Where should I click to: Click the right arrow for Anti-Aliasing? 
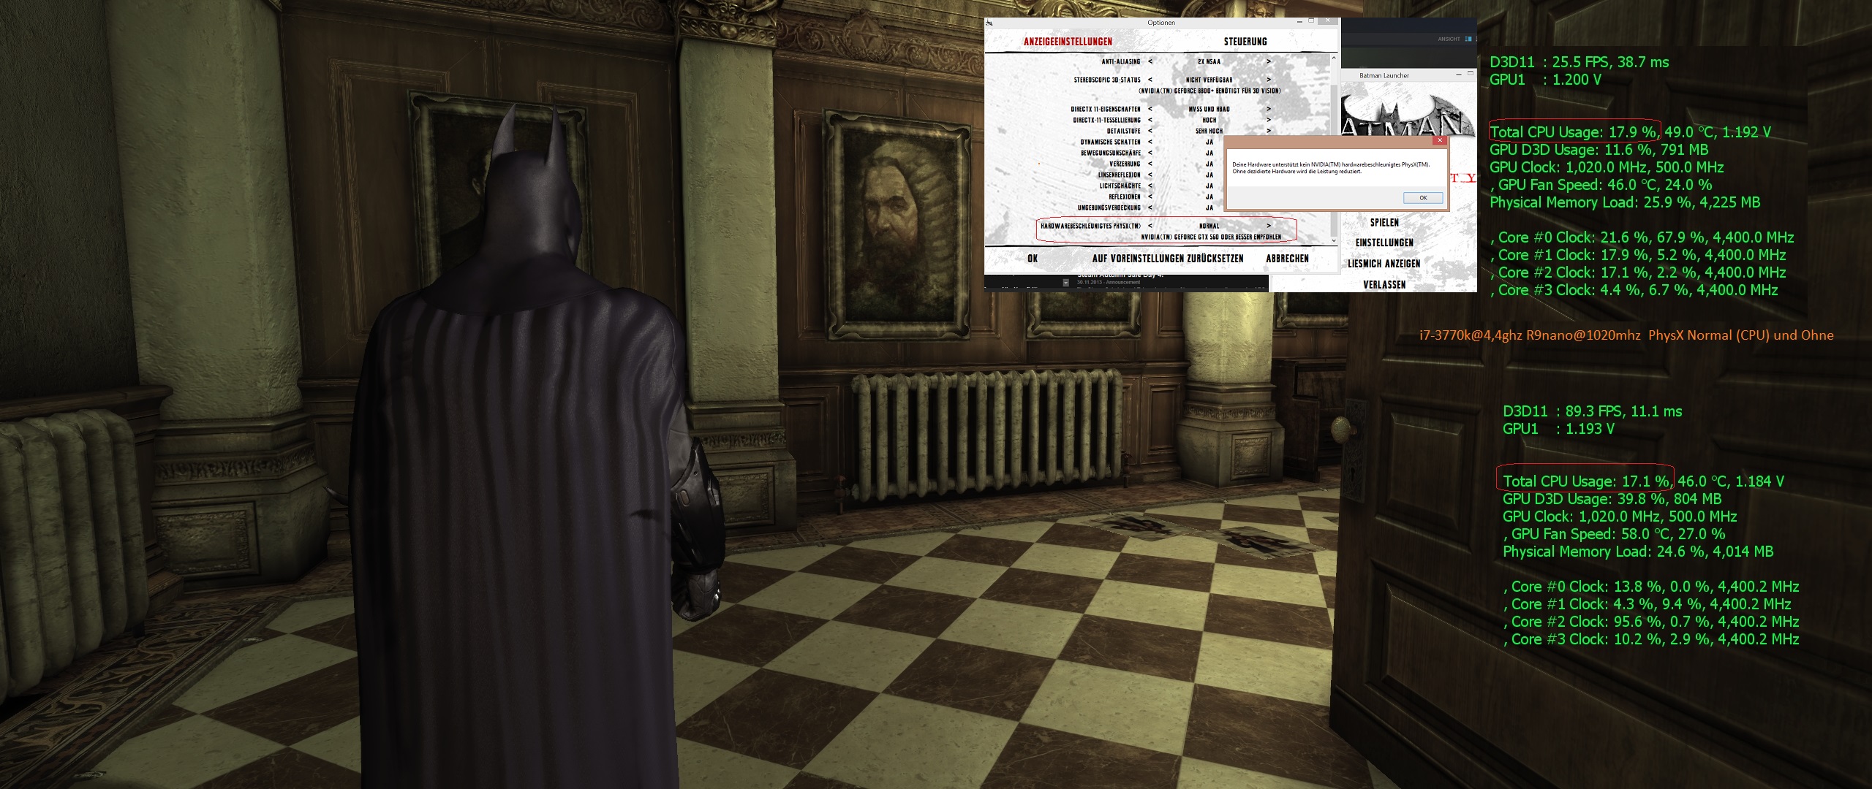click(x=1268, y=62)
